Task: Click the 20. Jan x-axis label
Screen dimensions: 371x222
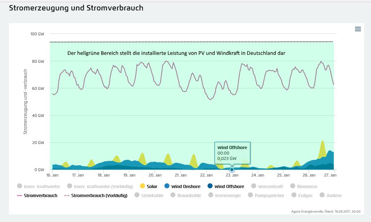Action: point(155,175)
